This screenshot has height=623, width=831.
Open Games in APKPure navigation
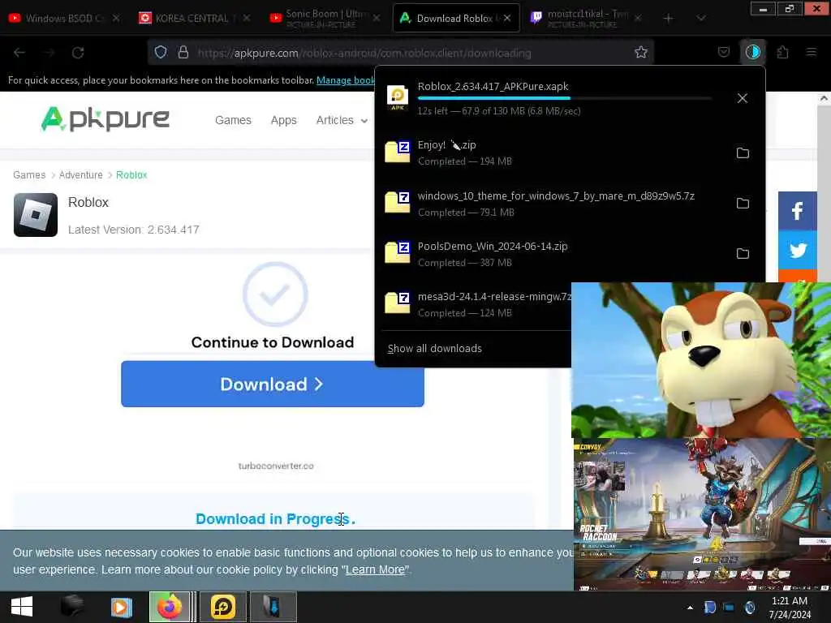tap(233, 120)
